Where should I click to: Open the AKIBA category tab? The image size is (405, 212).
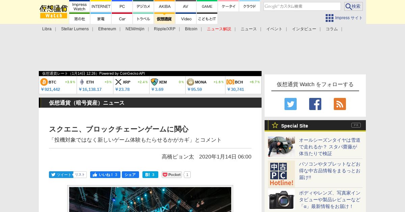[165, 6]
